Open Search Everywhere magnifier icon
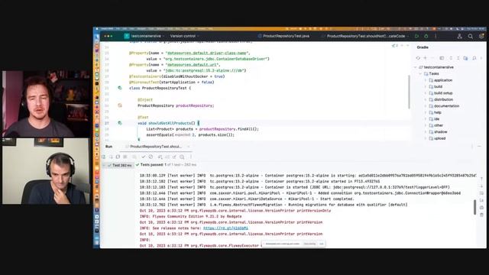 (471, 37)
